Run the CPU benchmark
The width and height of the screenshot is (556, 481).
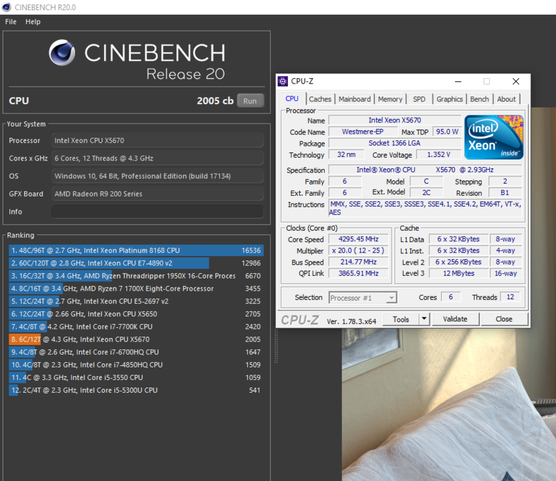click(250, 101)
